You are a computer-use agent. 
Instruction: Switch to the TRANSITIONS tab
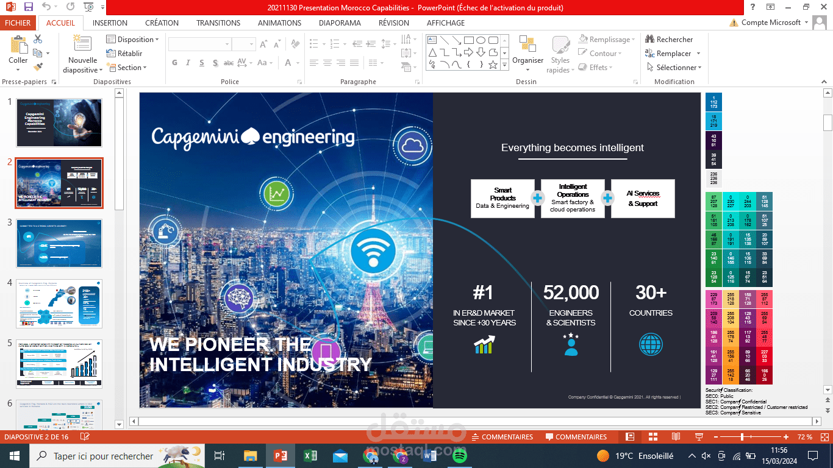218,23
